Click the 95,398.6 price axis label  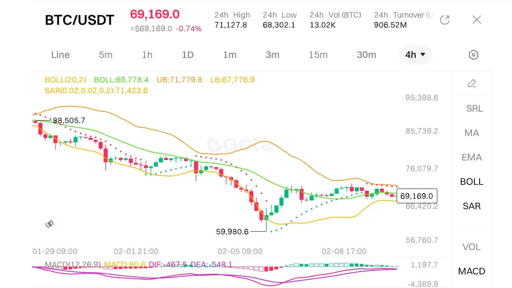coord(422,98)
